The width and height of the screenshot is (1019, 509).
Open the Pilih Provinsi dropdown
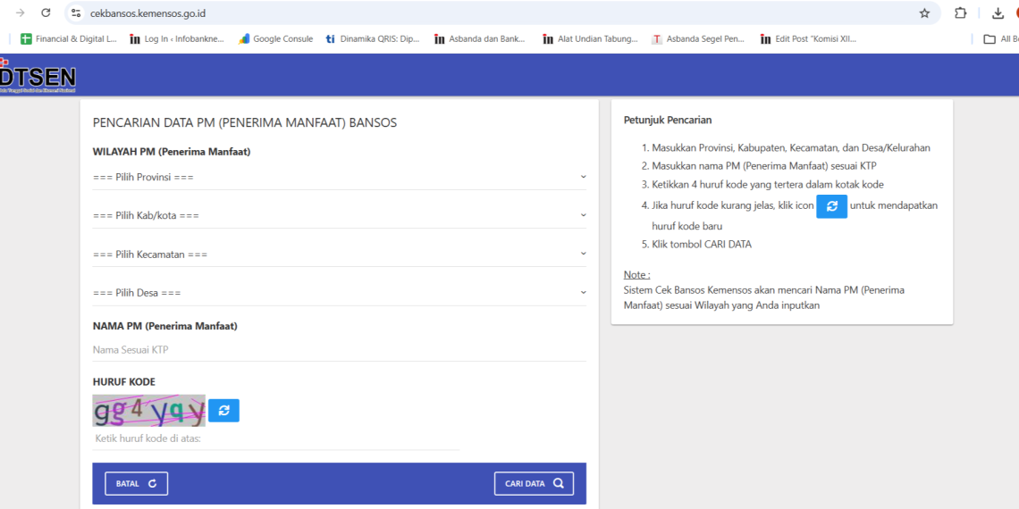[x=340, y=177]
